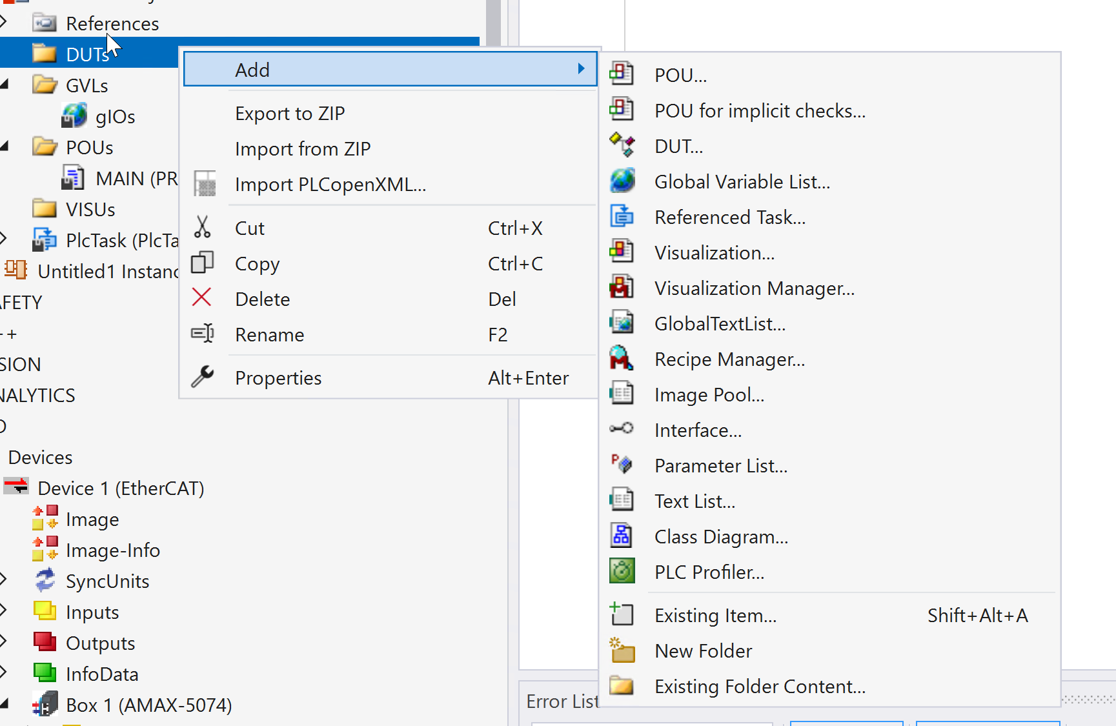Click the wrench Properties icon
The width and height of the screenshot is (1116, 726).
203,377
